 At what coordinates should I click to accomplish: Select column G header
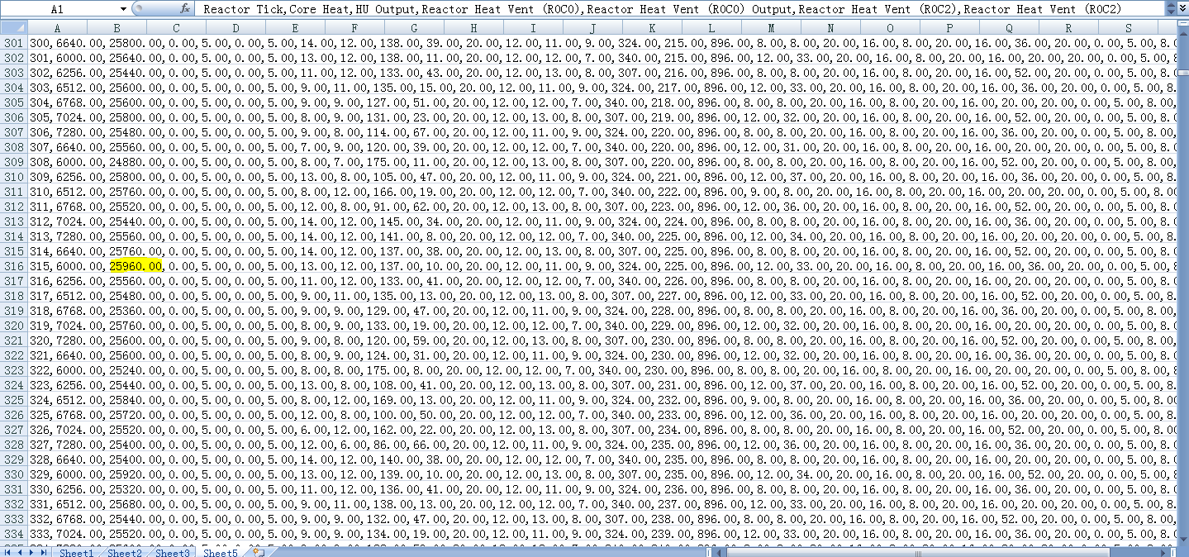[x=414, y=28]
